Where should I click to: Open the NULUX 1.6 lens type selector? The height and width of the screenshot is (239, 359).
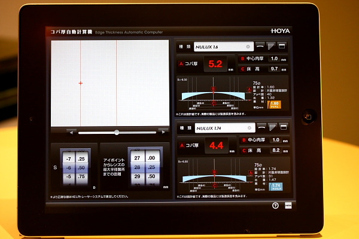[223, 47]
